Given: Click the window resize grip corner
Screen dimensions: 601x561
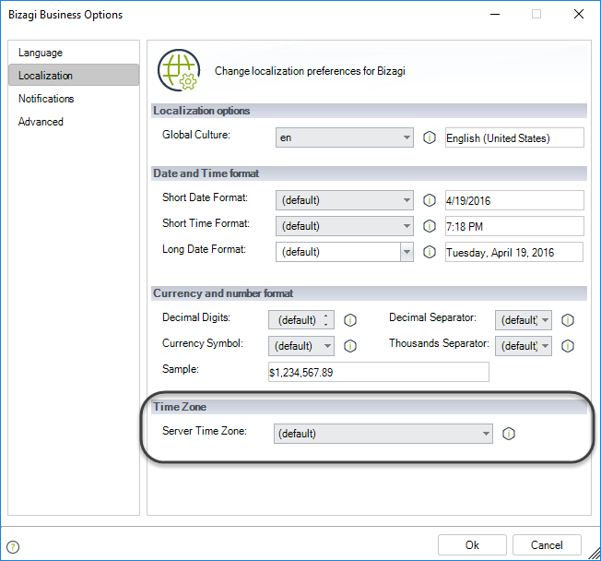Looking at the screenshot, I should point(595,555).
